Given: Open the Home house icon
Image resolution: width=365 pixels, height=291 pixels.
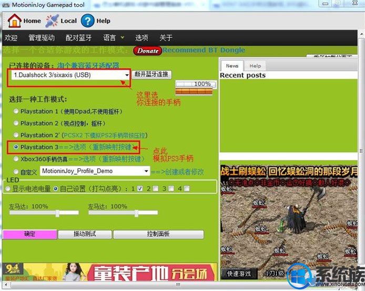Looking at the screenshot, I should point(14,21).
